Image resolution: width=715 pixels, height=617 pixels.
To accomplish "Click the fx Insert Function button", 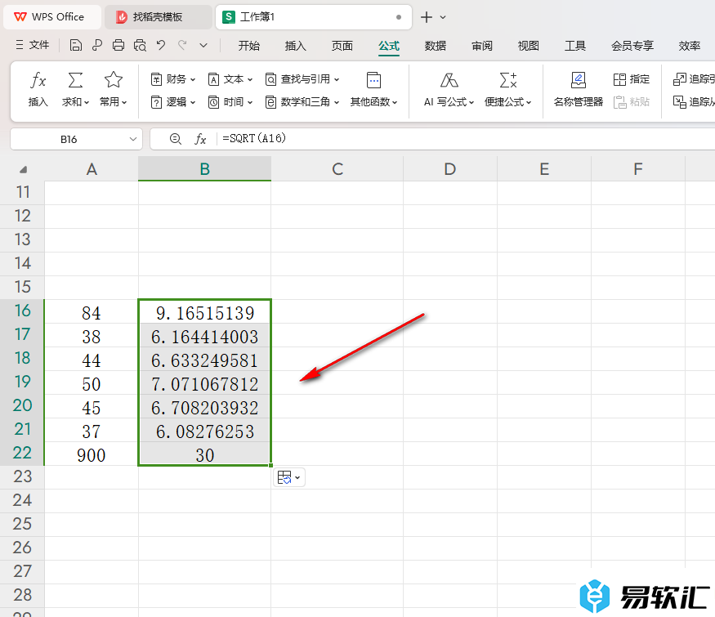I will [38, 89].
